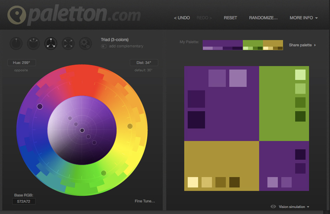
Task: Select the yellow-orange hue marker on wheel
Action: point(130,126)
